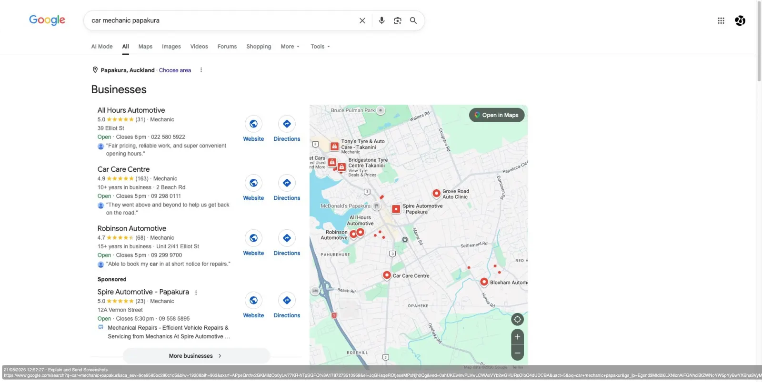This screenshot has height=382, width=762.
Task: Click Open in Maps button
Action: coord(497,115)
